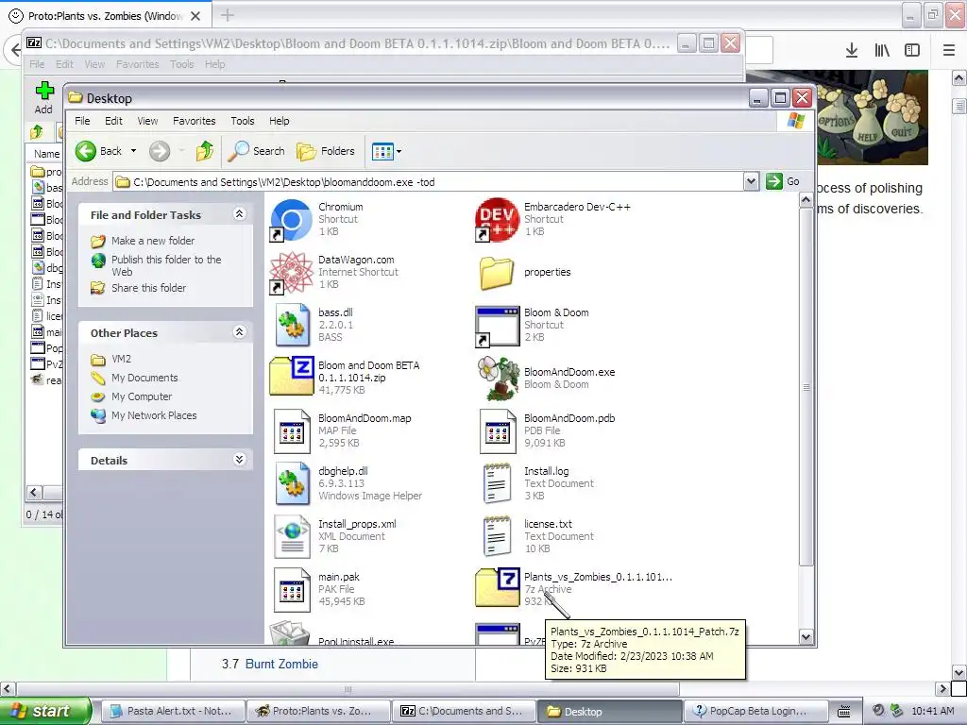
Task: Open the Views dropdown arrow
Action: click(399, 151)
